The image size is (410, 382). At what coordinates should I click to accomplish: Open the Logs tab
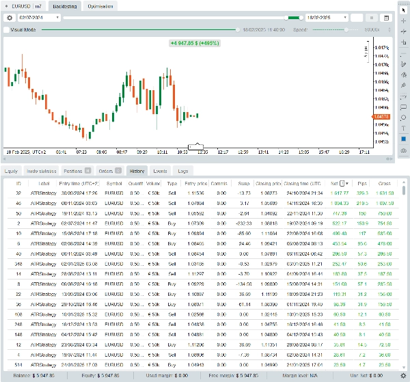pyautogui.click(x=182, y=171)
